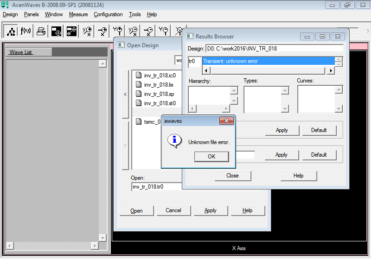Select the point-to-point measurement tool
Image resolution: width=371 pixels, height=259 pixels.
click(x=71, y=31)
